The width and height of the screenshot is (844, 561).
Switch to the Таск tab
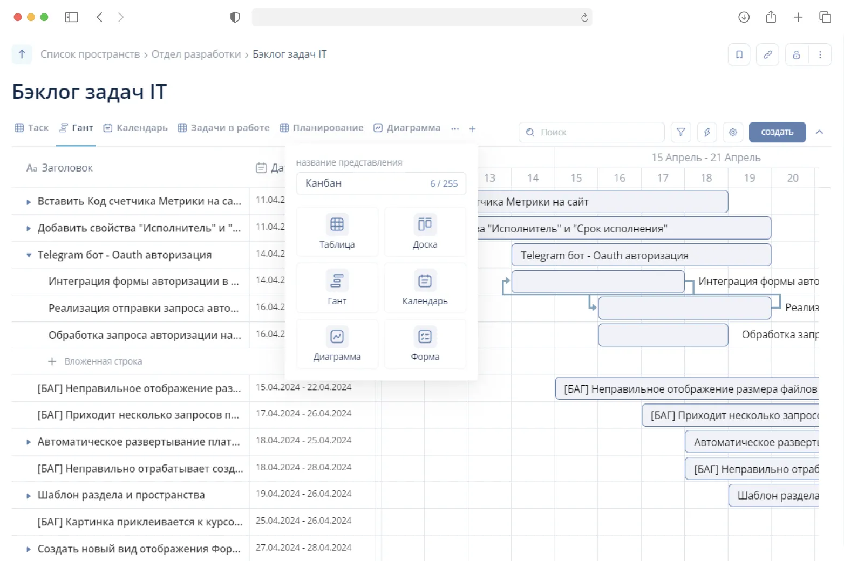point(32,128)
